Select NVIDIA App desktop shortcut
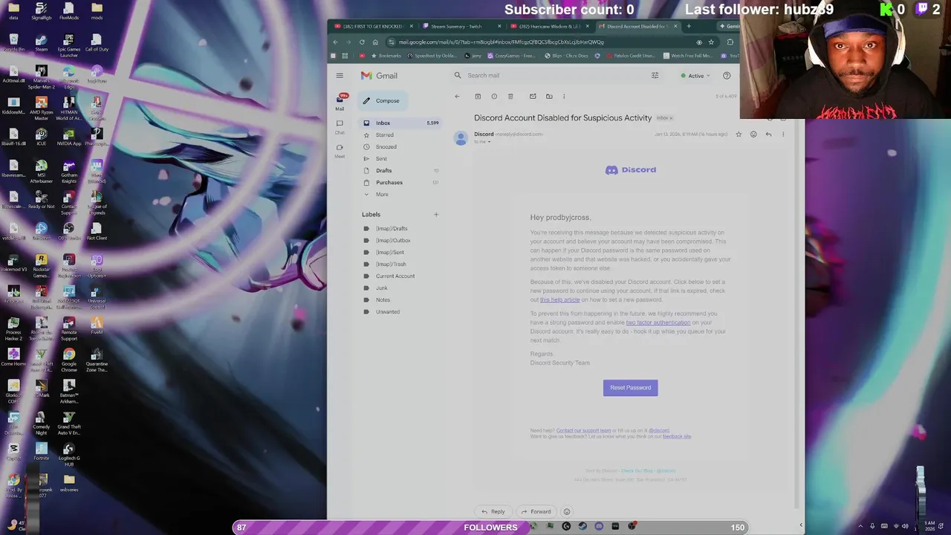Image resolution: width=951 pixels, height=535 pixels. click(69, 137)
